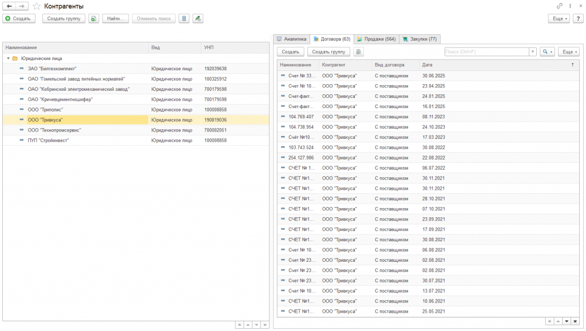Viewport: 586px width, 331px height.
Task: Open help with the question mark button
Action: click(577, 18)
